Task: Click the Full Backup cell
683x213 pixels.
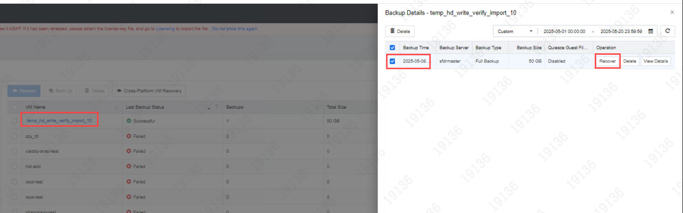Action: (487, 61)
